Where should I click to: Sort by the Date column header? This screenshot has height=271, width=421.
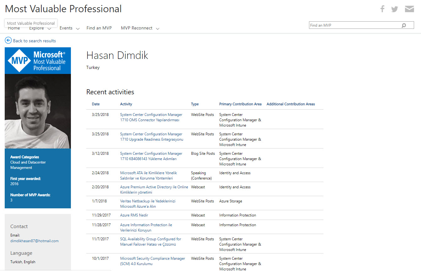coord(96,104)
